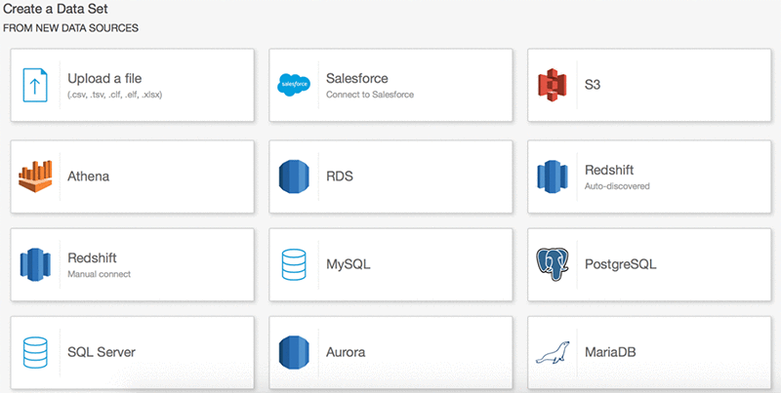Click the Connect to Salesforce subtitle

(370, 95)
